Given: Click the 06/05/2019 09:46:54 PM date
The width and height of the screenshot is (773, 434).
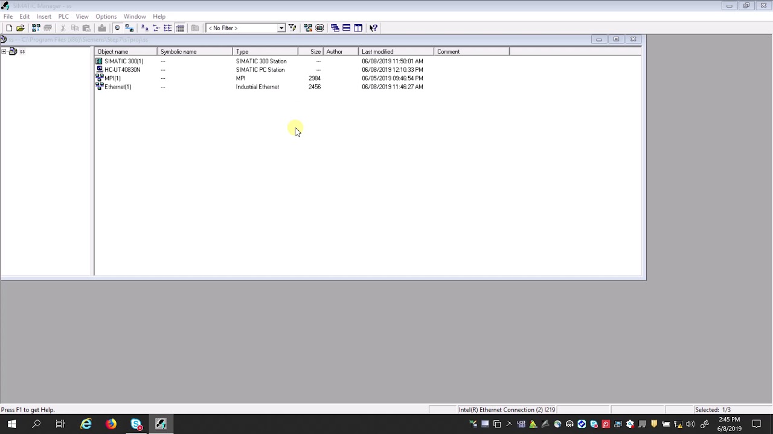Looking at the screenshot, I should tap(393, 78).
